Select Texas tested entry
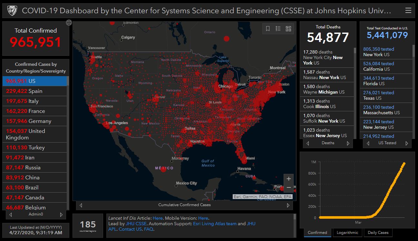 coord(386,95)
